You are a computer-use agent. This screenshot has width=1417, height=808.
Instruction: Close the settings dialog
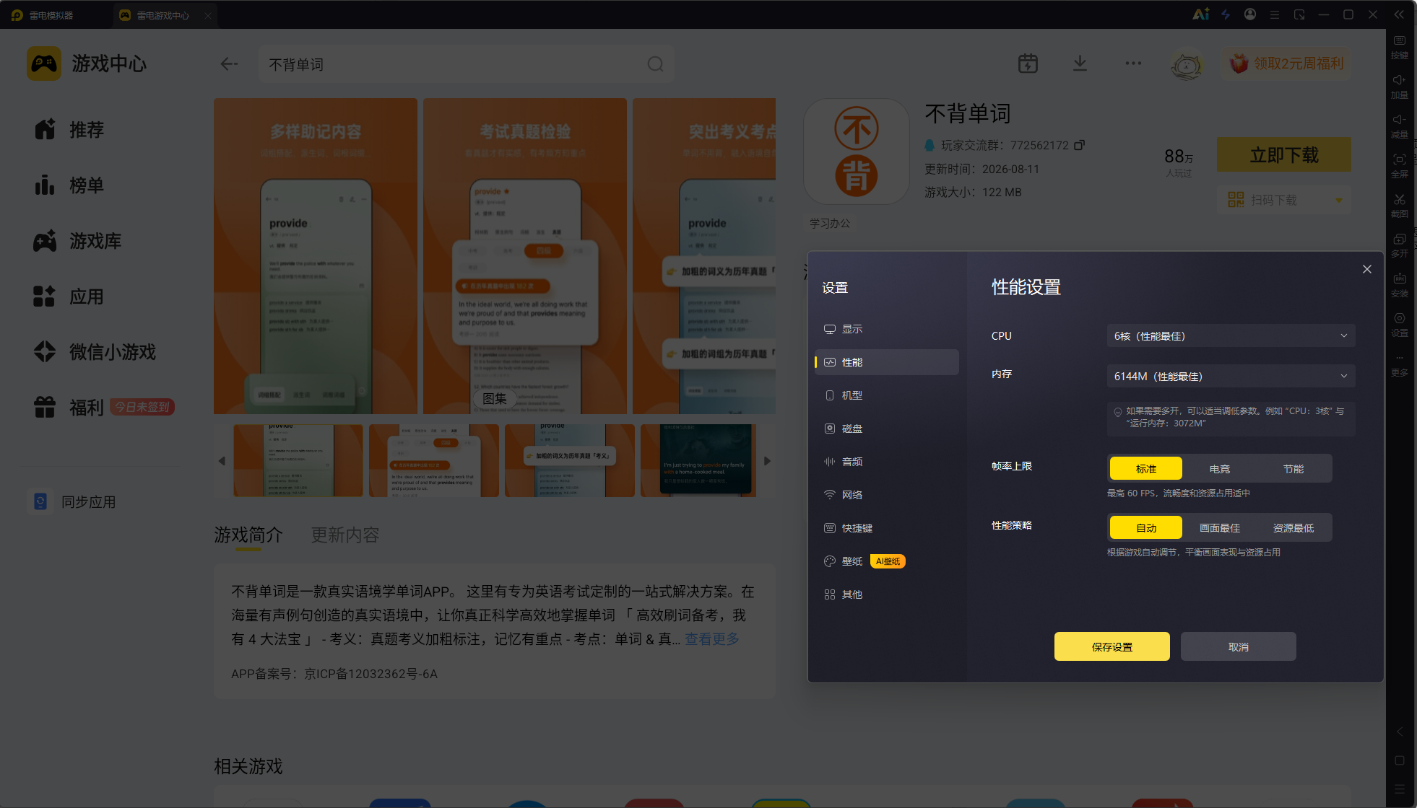tap(1367, 269)
